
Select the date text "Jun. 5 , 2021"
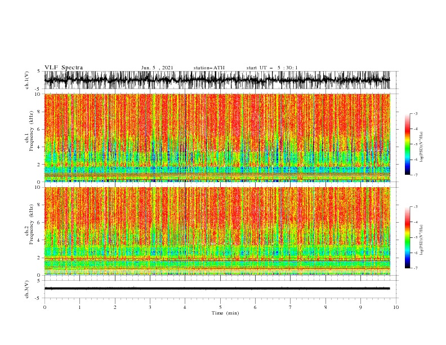[157, 68]
